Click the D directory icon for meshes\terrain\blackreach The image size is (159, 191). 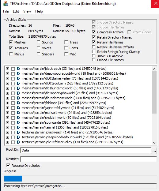point(18,69)
